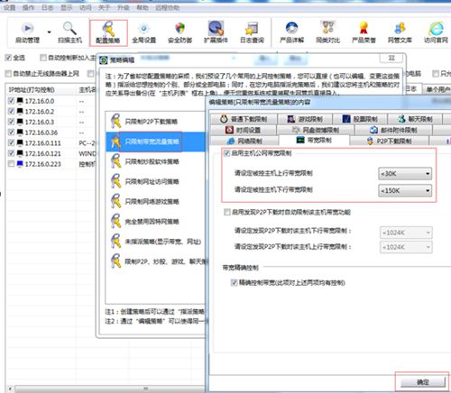This screenshot has width=451, height=393.
Task: Open the 扩展插件 toolbar icon
Action: click(x=216, y=28)
